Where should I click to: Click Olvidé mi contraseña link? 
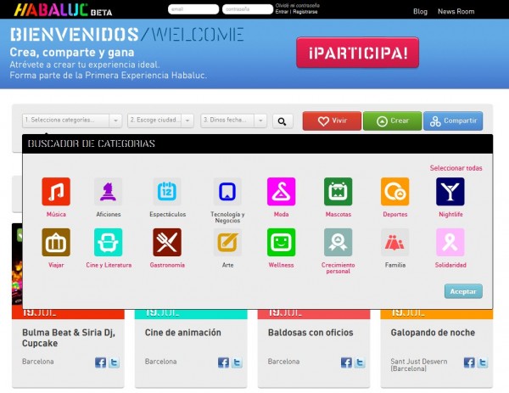tap(298, 6)
